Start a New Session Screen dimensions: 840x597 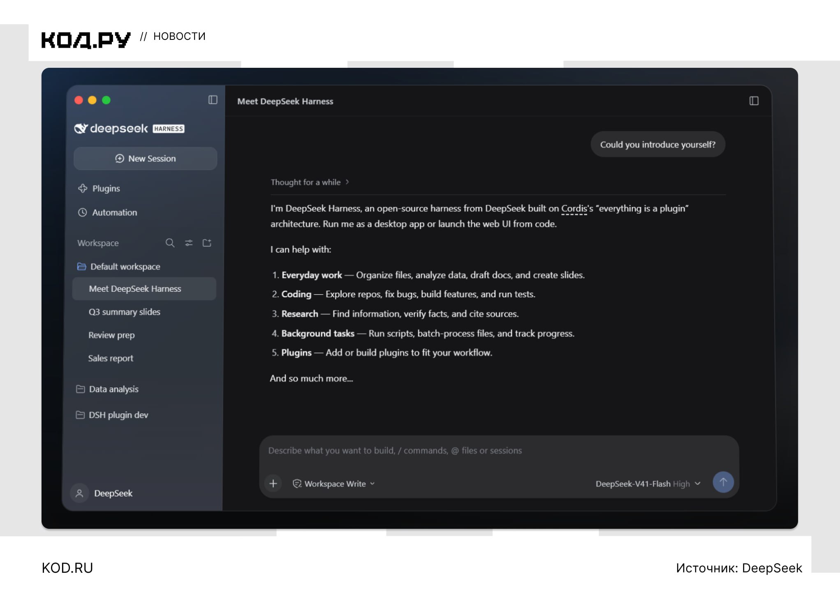point(145,159)
